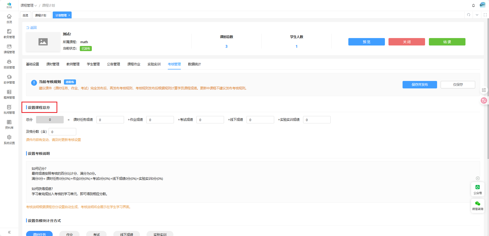Click the 保存并发布 button
489x236 pixels.
[x=419, y=85]
